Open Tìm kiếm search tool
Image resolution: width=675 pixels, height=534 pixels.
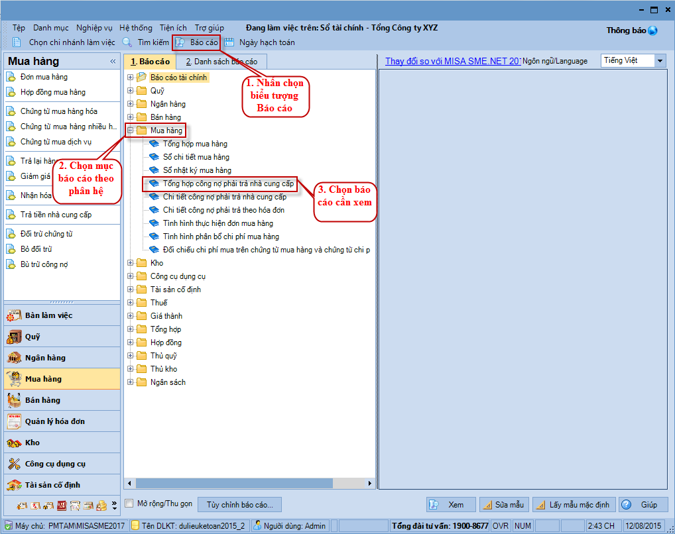tap(129, 42)
